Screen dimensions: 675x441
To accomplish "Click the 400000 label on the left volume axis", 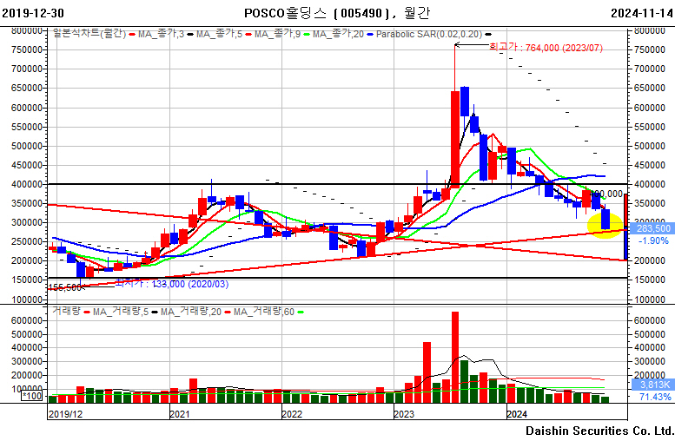I will click(27, 347).
